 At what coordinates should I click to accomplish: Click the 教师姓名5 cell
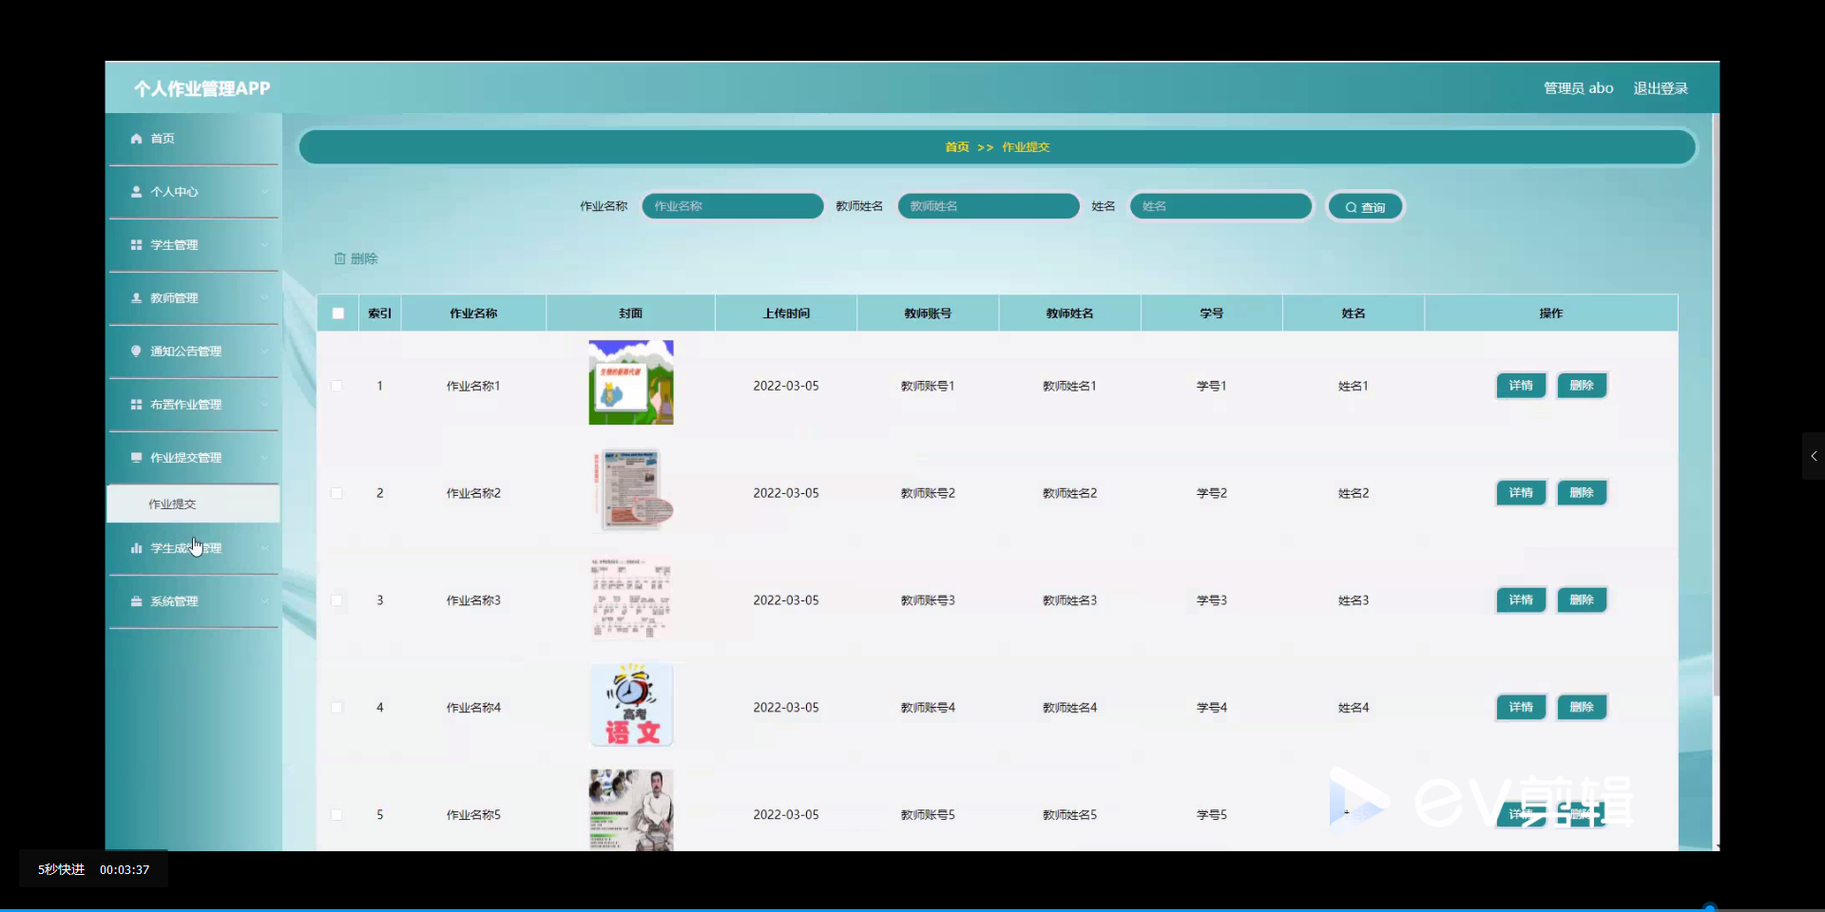(1069, 815)
